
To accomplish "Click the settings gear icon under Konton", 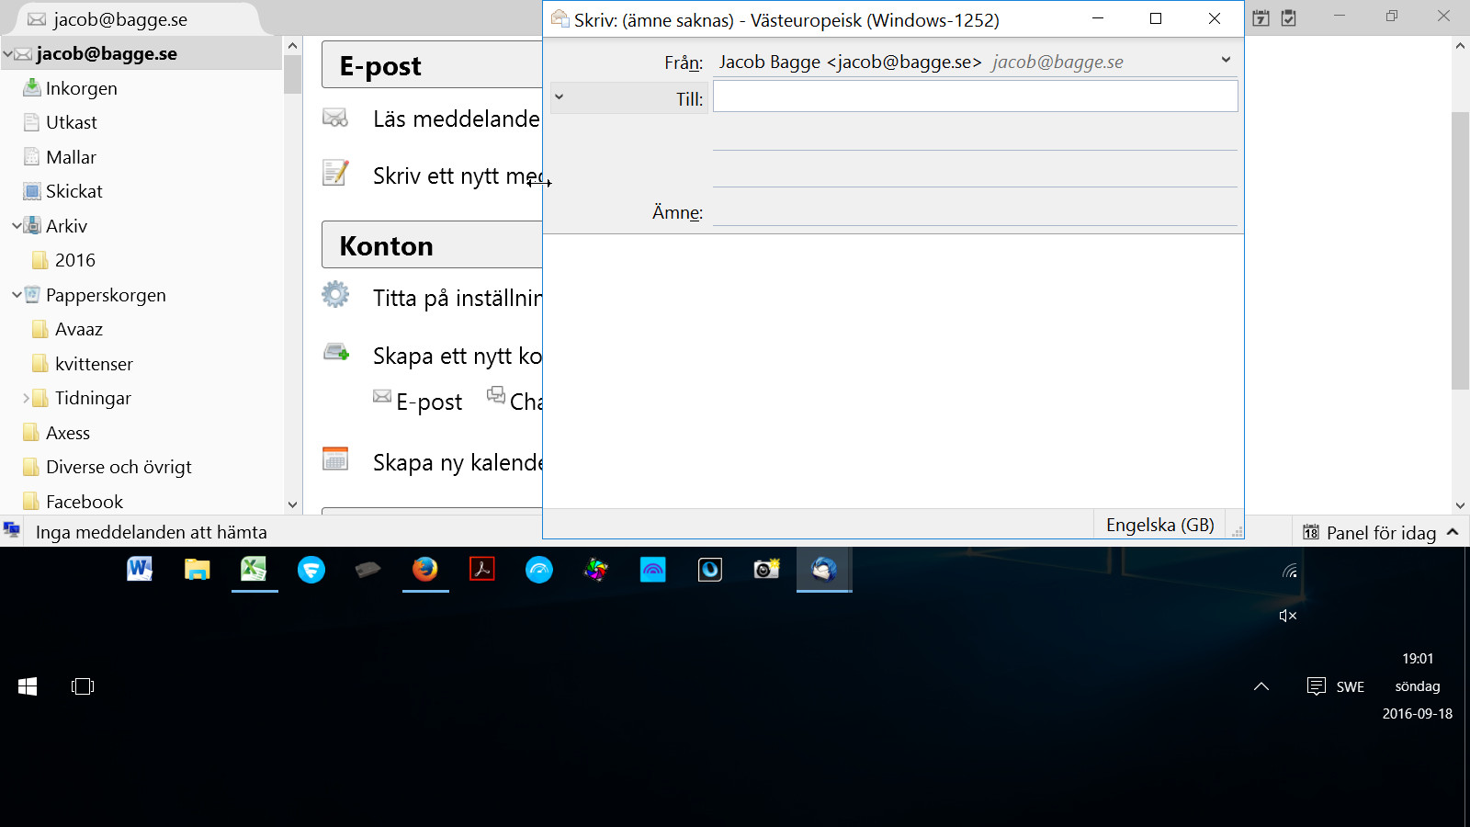I will tap(335, 294).
